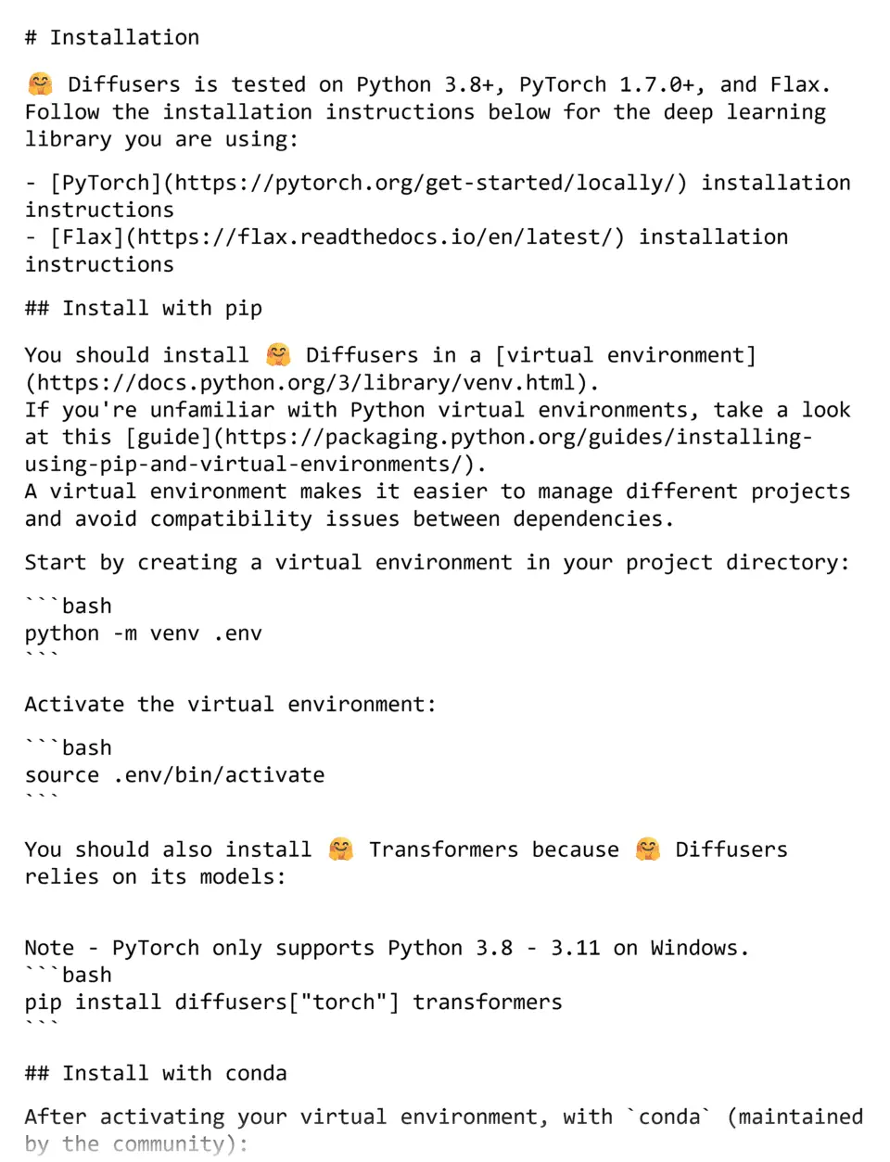Click the hugging face emoji before "Diffusers is tested"
The width and height of the screenshot is (890, 1162).
pos(40,84)
